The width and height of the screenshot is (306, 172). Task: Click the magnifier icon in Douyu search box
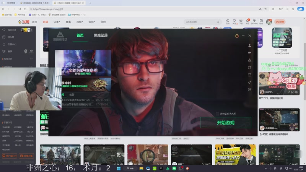218,22
